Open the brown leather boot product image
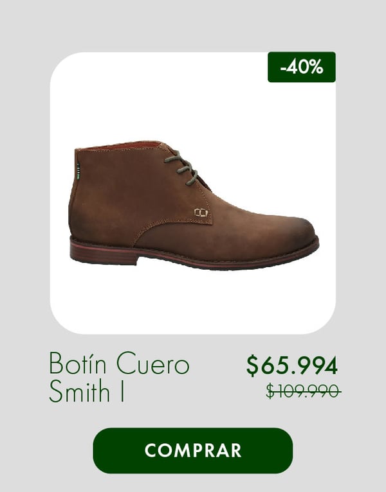 point(194,205)
